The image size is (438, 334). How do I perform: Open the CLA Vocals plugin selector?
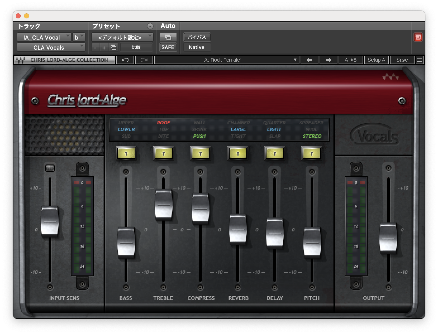tap(51, 47)
